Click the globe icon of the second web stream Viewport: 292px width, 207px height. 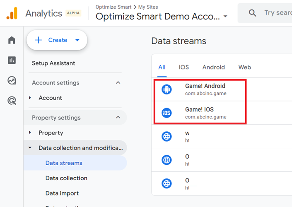click(x=167, y=160)
